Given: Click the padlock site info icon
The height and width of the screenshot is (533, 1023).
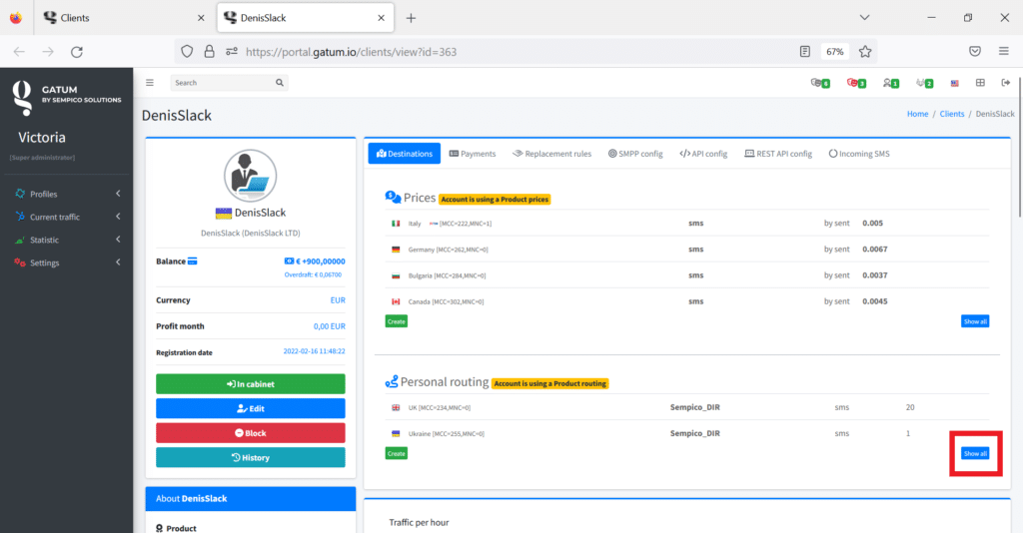Looking at the screenshot, I should coord(210,52).
